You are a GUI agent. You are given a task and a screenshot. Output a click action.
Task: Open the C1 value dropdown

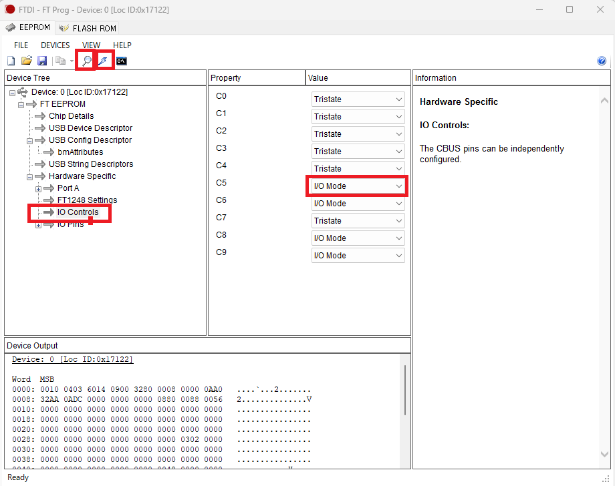[358, 117]
